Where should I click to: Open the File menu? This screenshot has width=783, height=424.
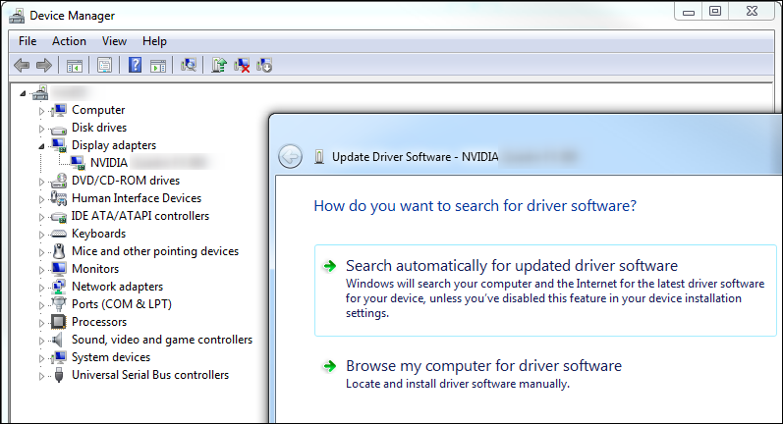pos(28,41)
